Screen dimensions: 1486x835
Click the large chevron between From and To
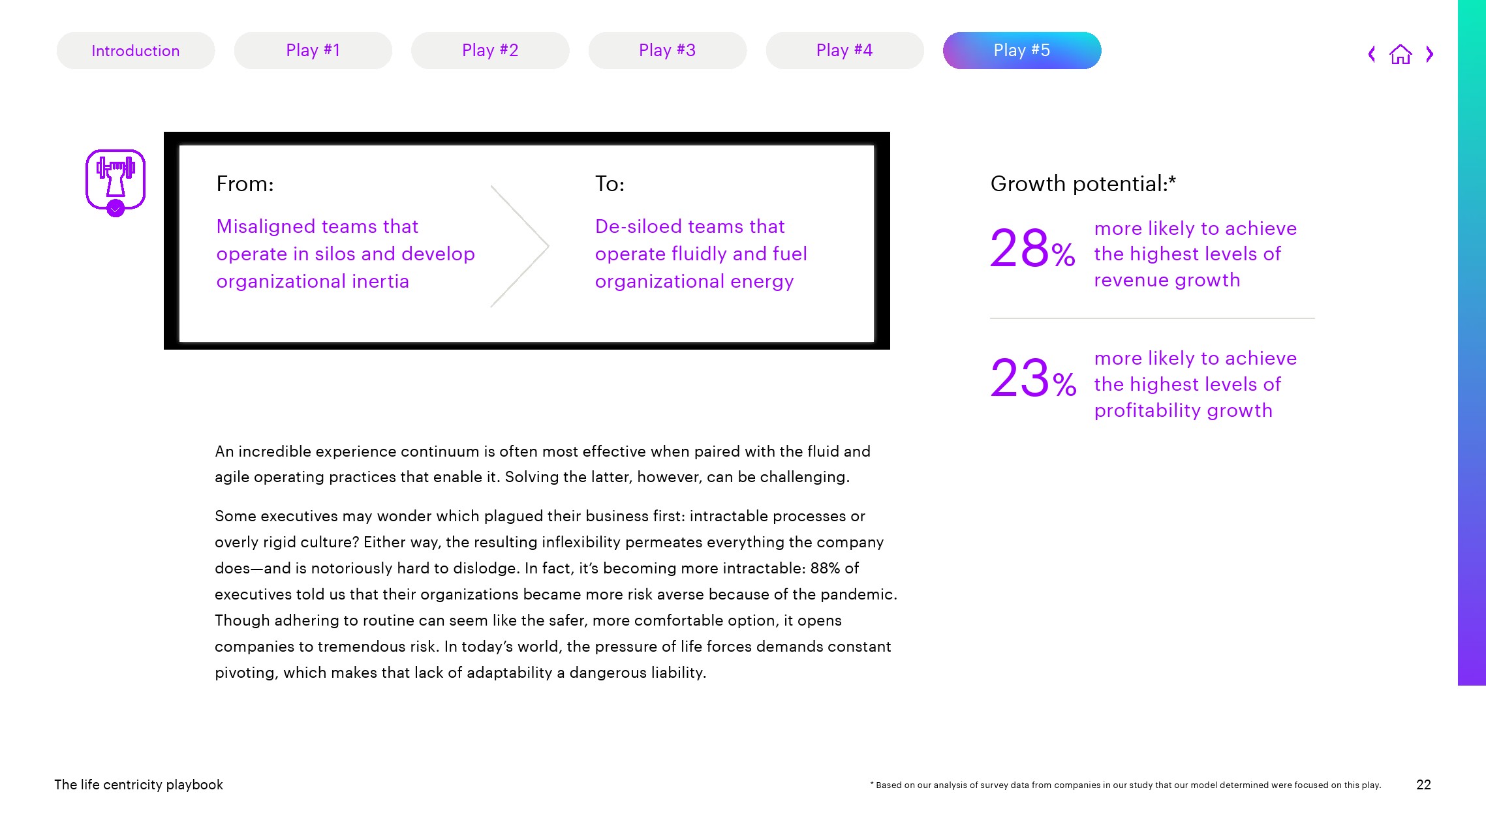pyautogui.click(x=520, y=246)
